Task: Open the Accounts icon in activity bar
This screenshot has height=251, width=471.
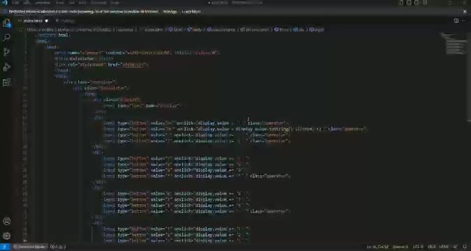Action: coord(6,221)
